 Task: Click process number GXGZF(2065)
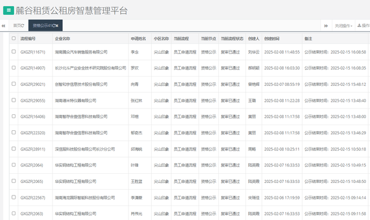32,182
